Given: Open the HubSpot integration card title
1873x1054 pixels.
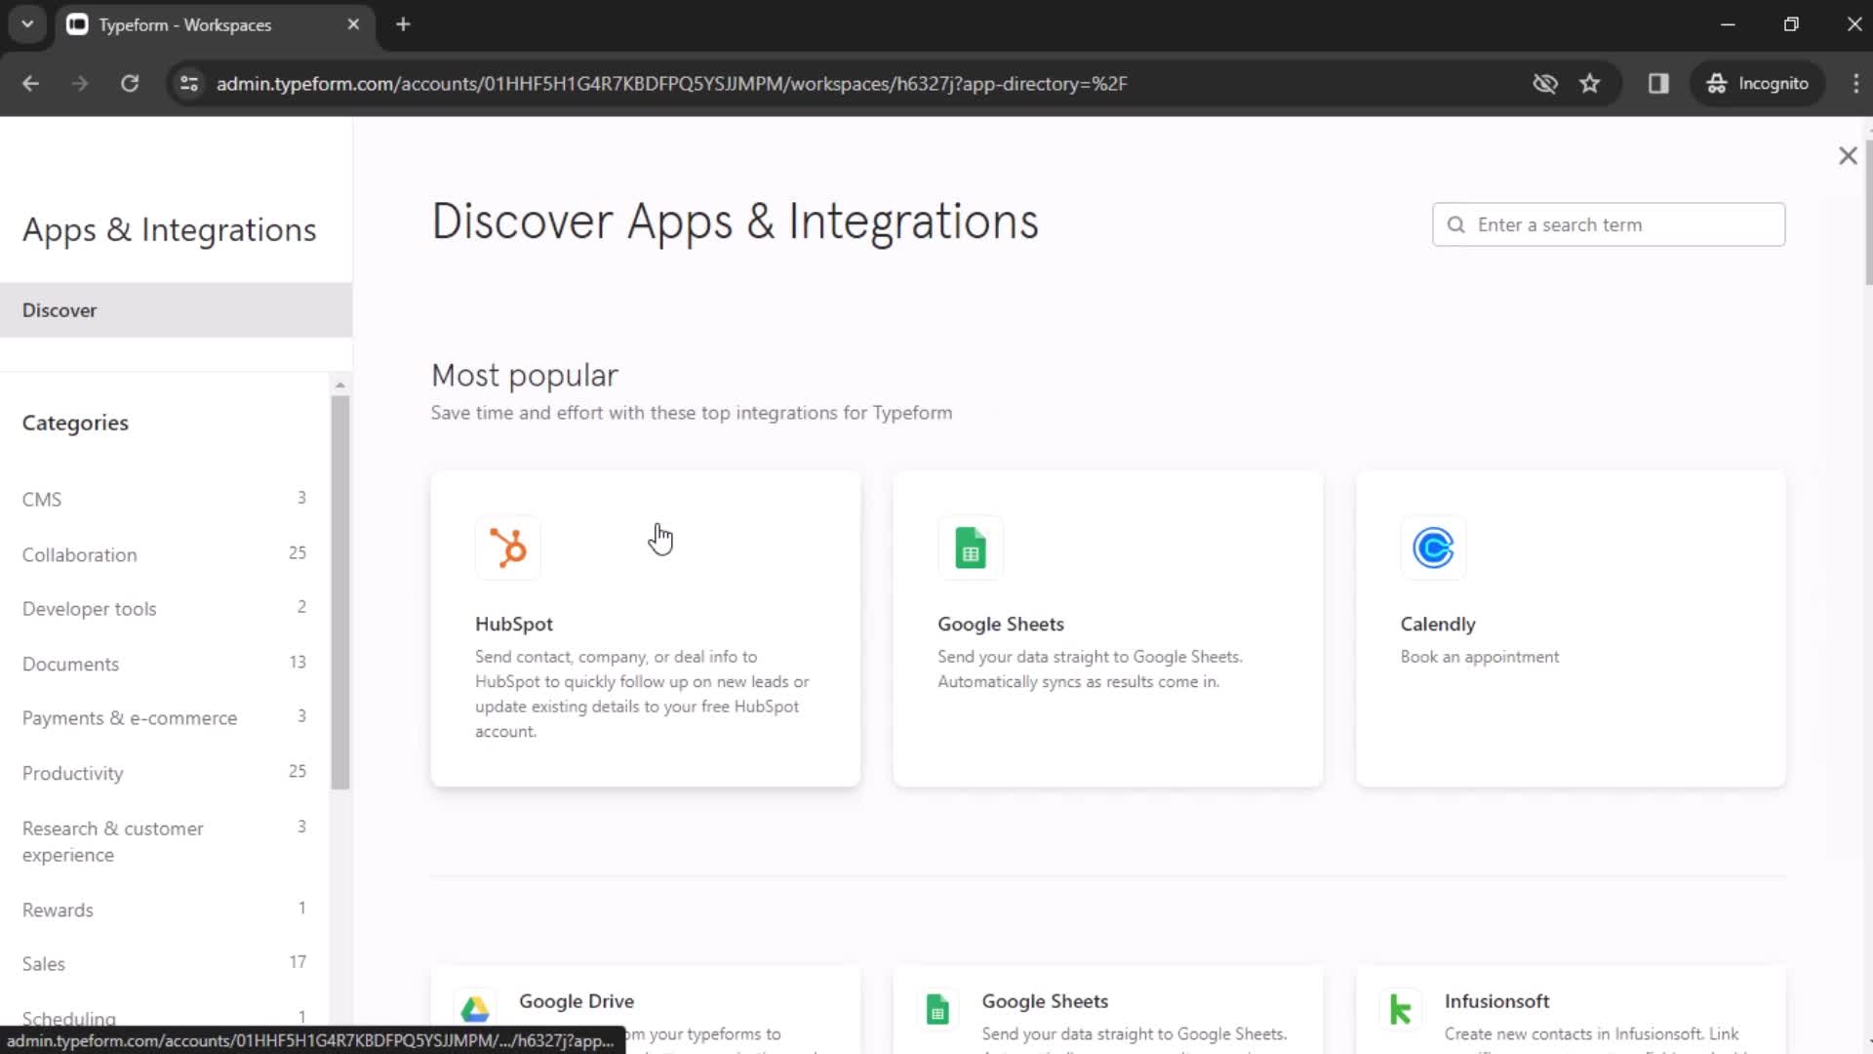Looking at the screenshot, I should coord(513,625).
